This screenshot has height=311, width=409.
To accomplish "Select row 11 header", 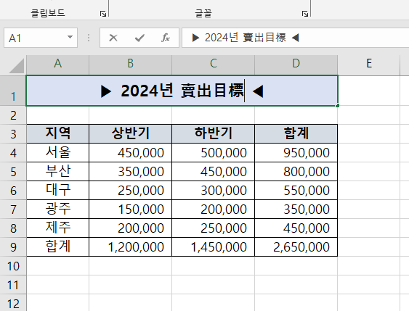I will point(13,285).
